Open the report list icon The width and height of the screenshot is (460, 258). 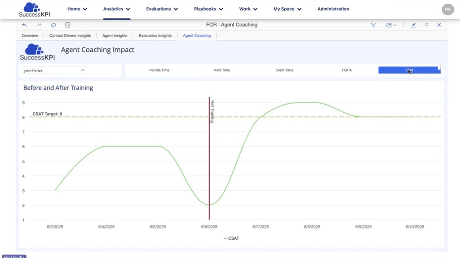pyautogui.click(x=68, y=25)
